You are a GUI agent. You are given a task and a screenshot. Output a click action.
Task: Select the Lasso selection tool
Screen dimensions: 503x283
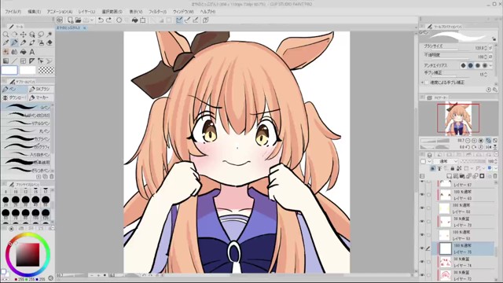point(41,35)
